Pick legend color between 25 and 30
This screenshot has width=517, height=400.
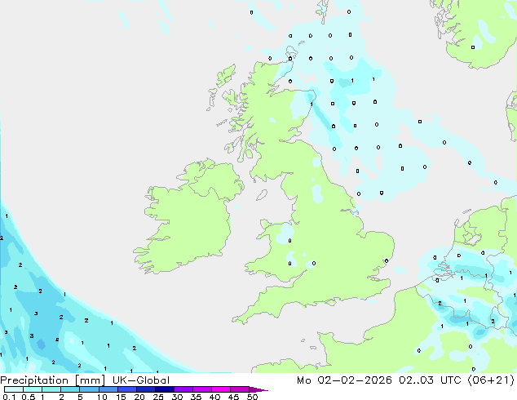(165, 389)
